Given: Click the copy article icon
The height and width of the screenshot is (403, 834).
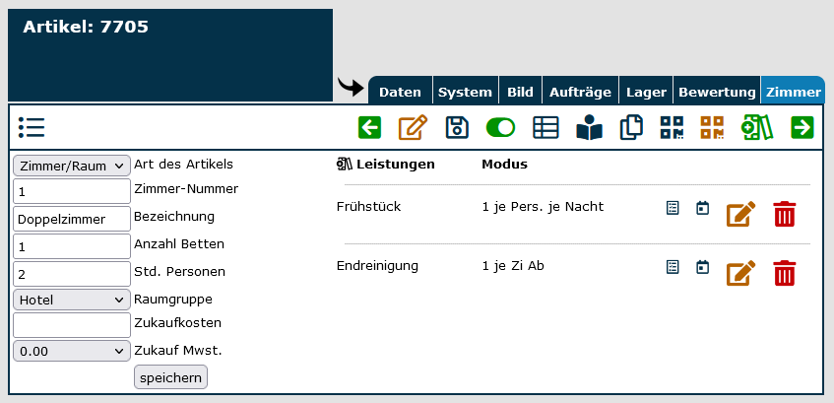Looking at the screenshot, I should click(x=631, y=127).
